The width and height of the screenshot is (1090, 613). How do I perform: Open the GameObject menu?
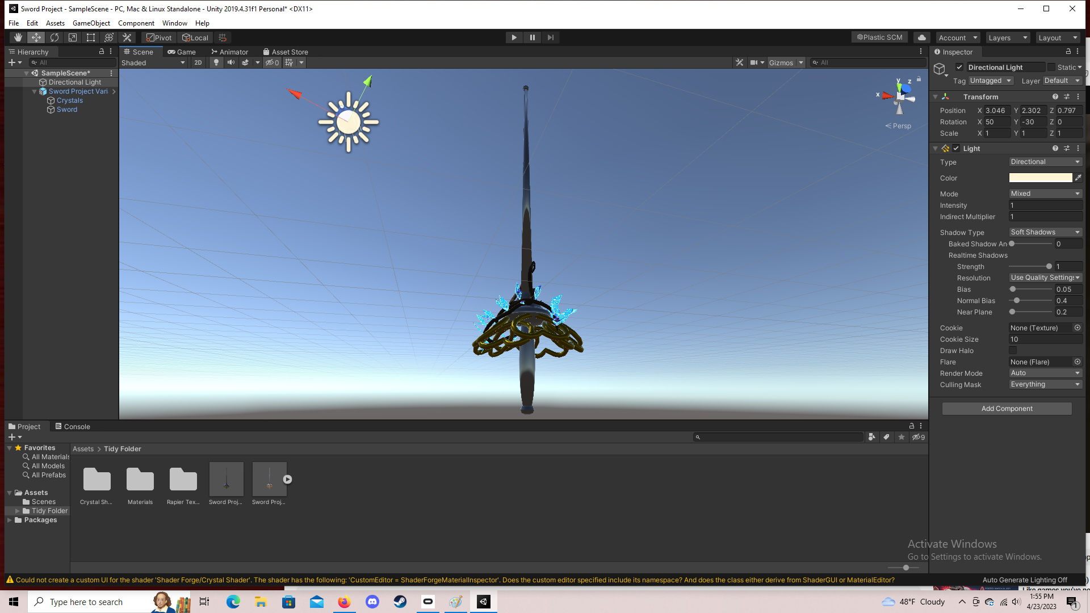pyautogui.click(x=91, y=23)
